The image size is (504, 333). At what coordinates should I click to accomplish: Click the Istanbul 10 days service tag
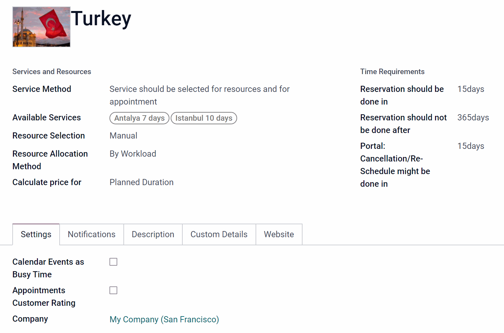tap(204, 118)
